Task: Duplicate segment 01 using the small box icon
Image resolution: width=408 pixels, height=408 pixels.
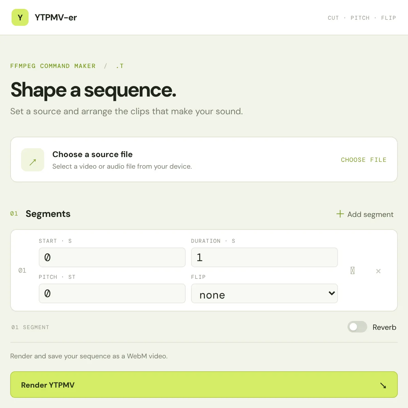Action: tap(353, 270)
